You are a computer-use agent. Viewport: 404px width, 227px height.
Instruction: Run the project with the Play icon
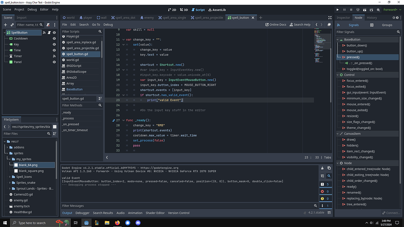[x=337, y=10]
